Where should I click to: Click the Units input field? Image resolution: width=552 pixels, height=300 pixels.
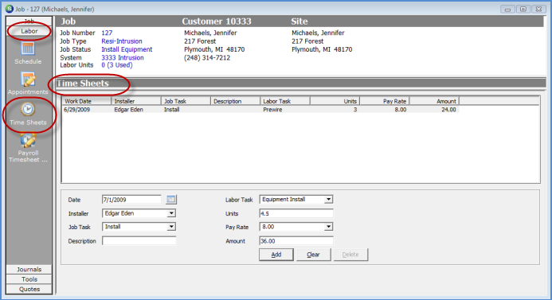[x=296, y=213]
